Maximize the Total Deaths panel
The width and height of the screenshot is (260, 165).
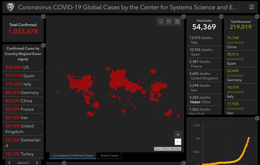221,17
